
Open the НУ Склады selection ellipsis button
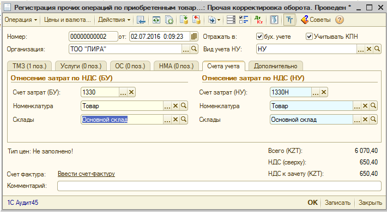pos(356,120)
